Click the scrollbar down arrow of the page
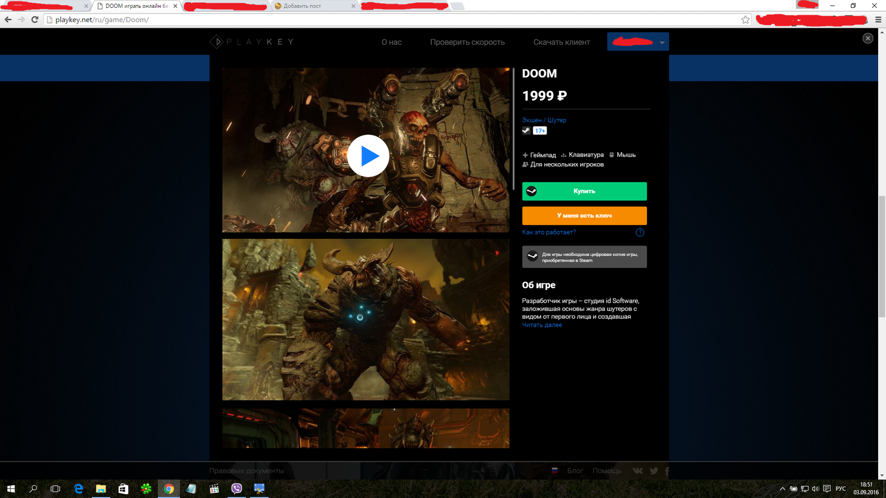The height and width of the screenshot is (498, 886). [882, 475]
